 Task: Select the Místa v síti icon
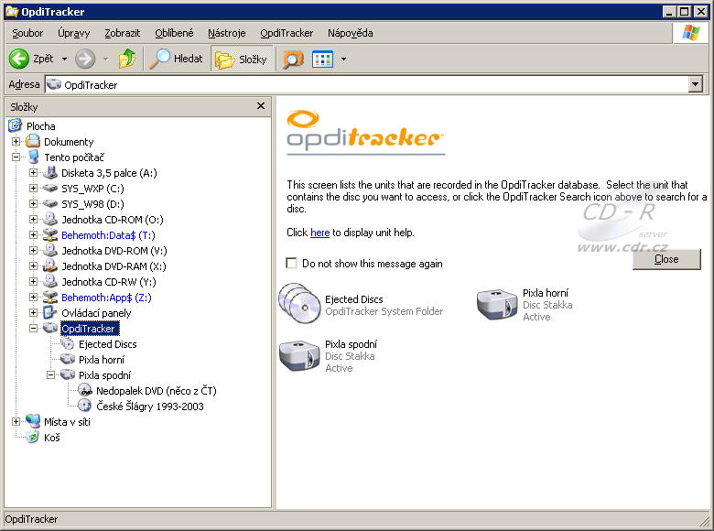click(x=33, y=421)
